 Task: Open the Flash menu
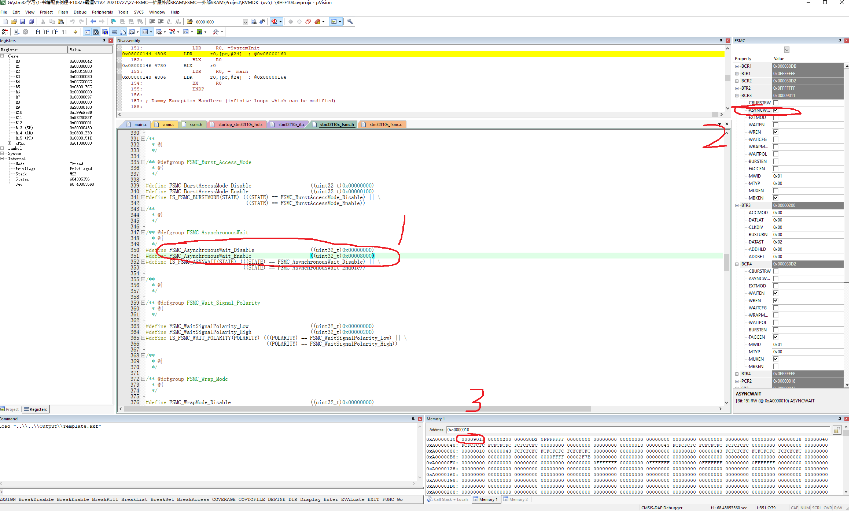[63, 12]
